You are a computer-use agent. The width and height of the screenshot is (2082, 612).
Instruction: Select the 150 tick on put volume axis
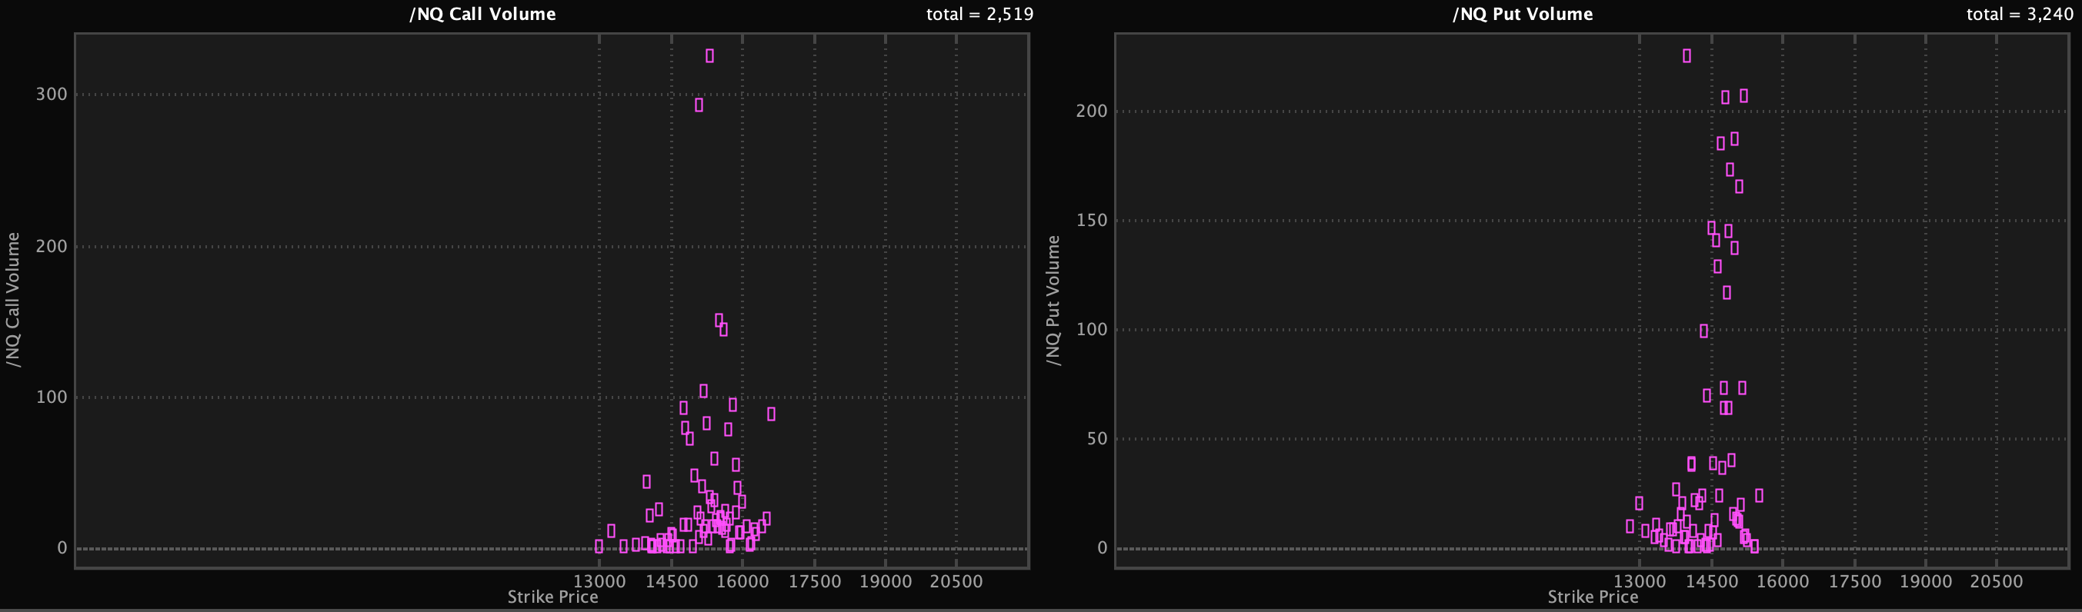(x=1092, y=221)
